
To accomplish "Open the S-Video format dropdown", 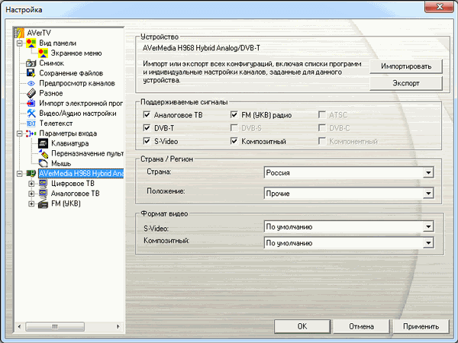I will click(x=349, y=226).
